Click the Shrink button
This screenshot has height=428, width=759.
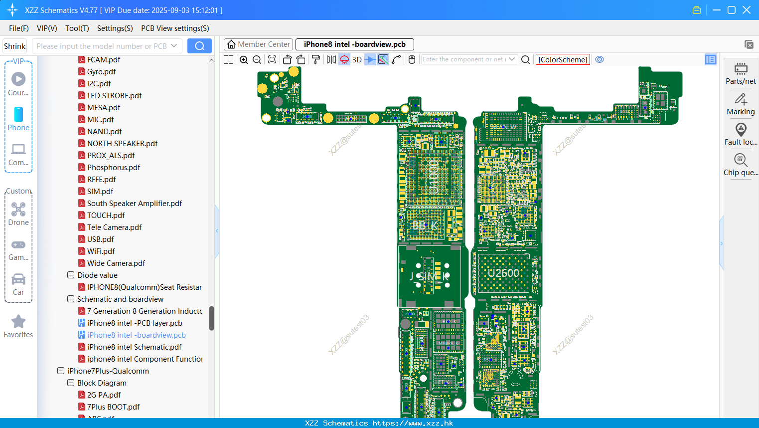pyautogui.click(x=15, y=46)
